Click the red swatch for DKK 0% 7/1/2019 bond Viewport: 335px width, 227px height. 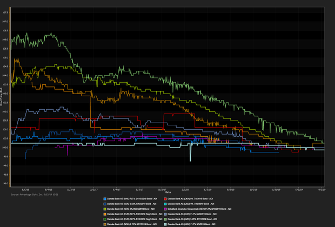165,199
